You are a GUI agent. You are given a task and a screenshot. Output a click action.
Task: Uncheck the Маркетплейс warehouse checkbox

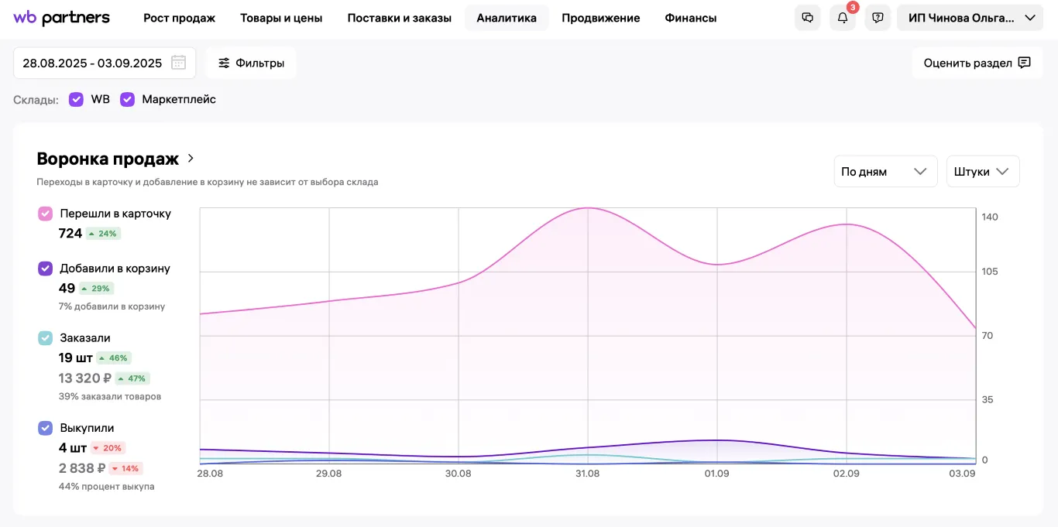(127, 99)
